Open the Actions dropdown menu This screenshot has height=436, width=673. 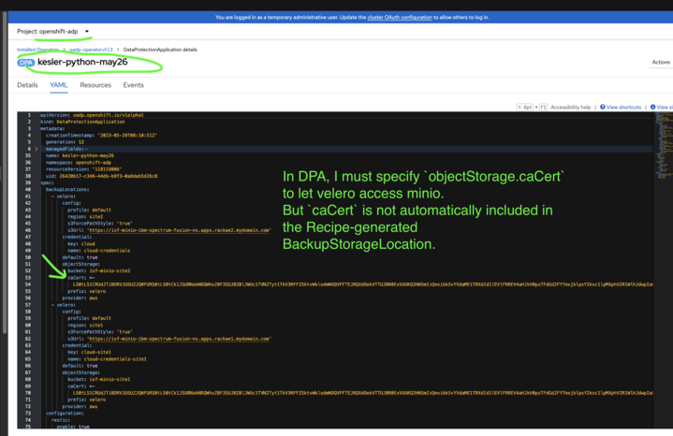coord(661,63)
